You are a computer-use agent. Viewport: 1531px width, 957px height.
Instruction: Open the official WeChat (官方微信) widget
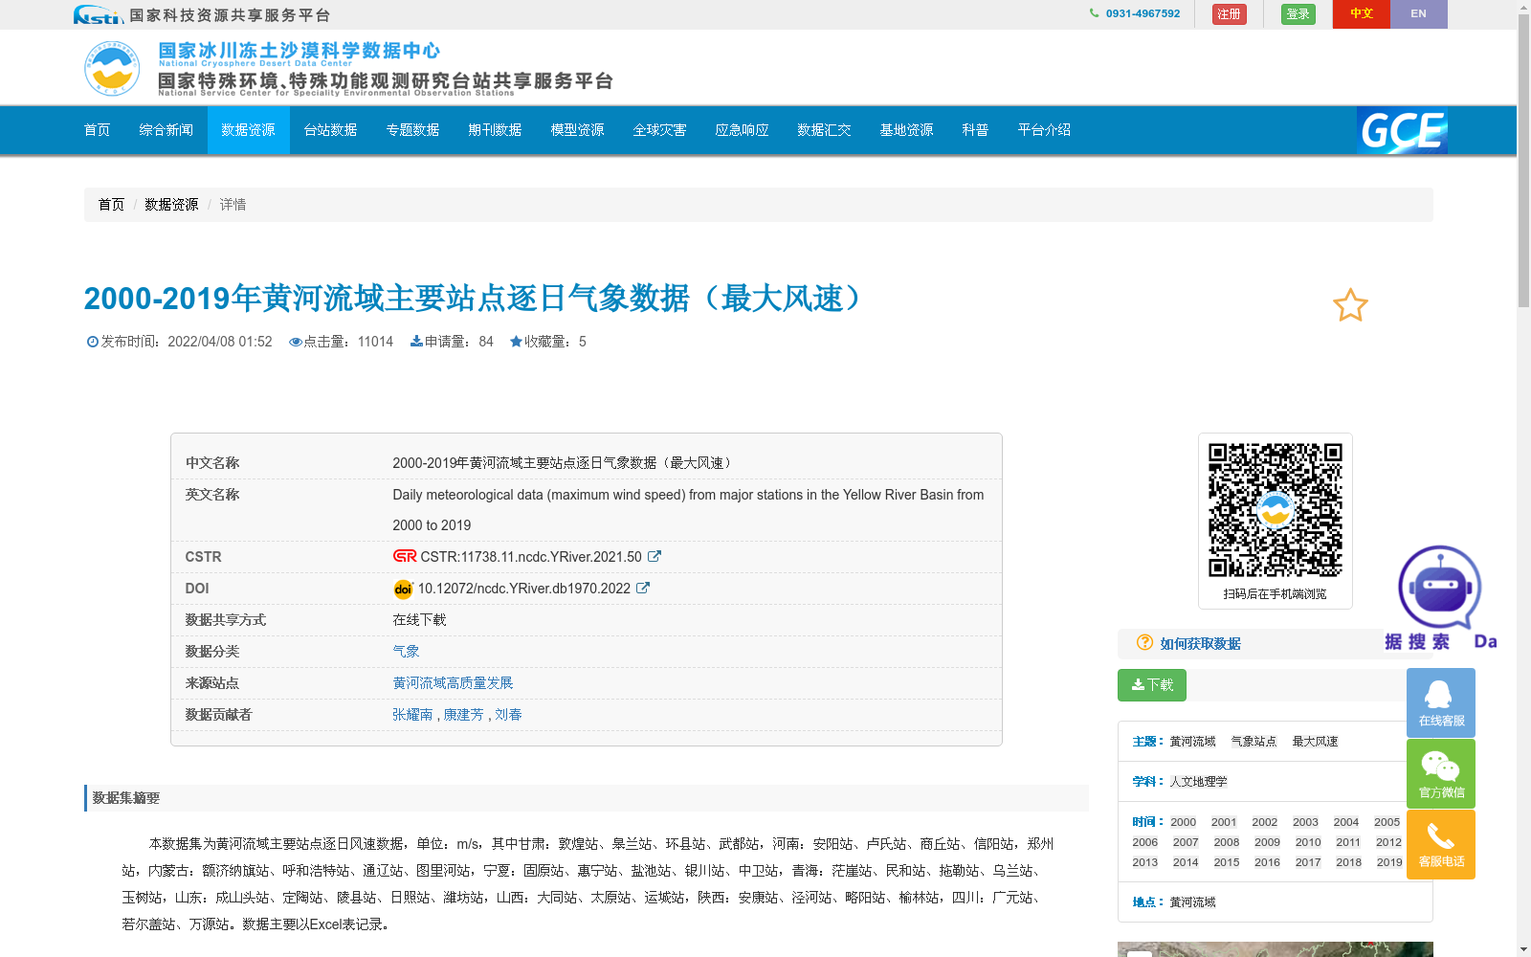coord(1441,773)
